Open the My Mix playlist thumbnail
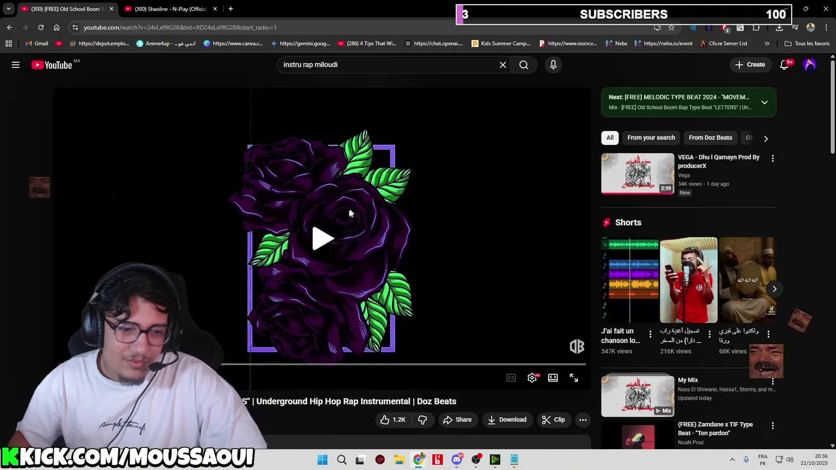 [637, 396]
